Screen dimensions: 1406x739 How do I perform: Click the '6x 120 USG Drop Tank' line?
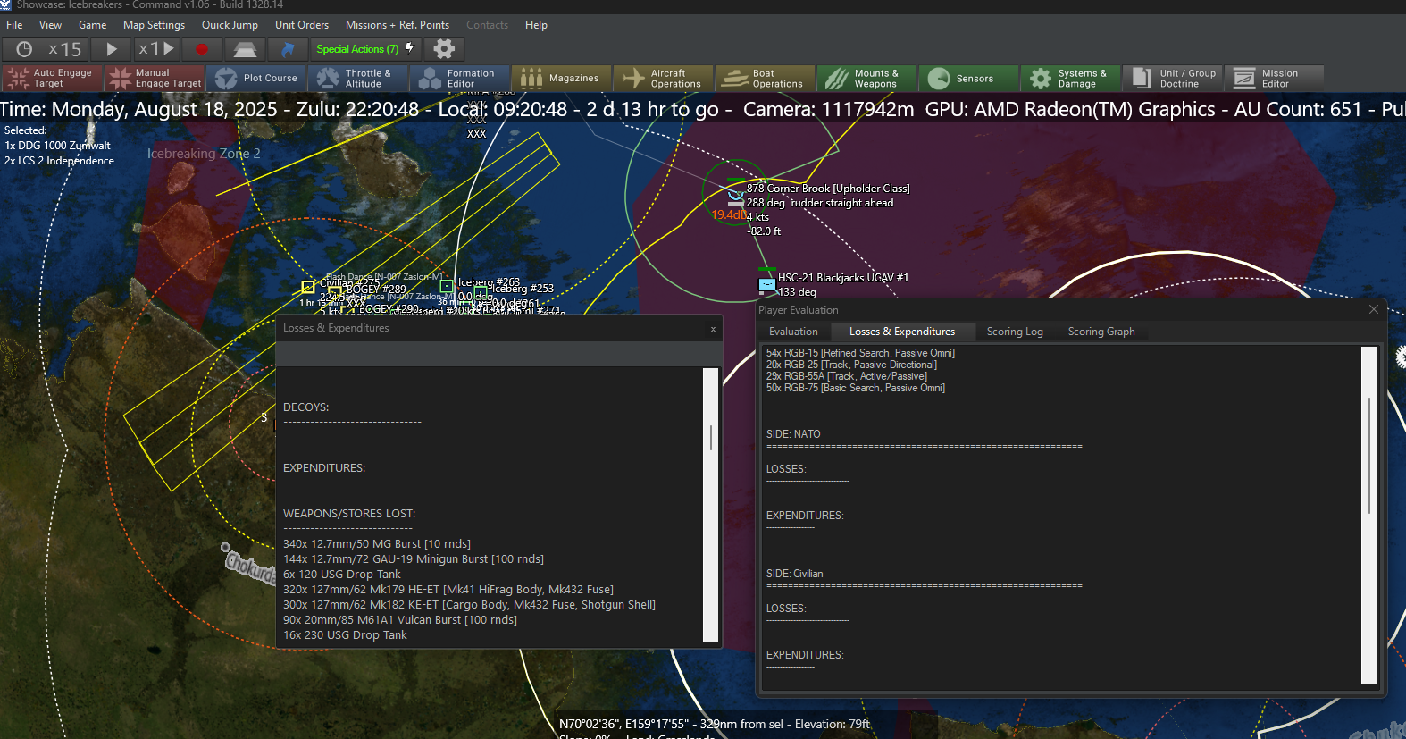pos(342,575)
